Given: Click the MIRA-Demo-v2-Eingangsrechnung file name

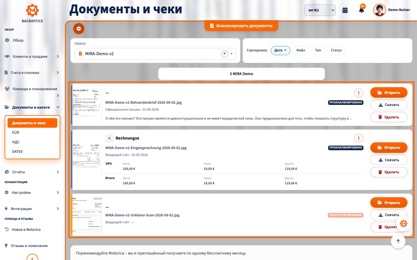Looking at the screenshot, I should pyautogui.click(x=146, y=148).
